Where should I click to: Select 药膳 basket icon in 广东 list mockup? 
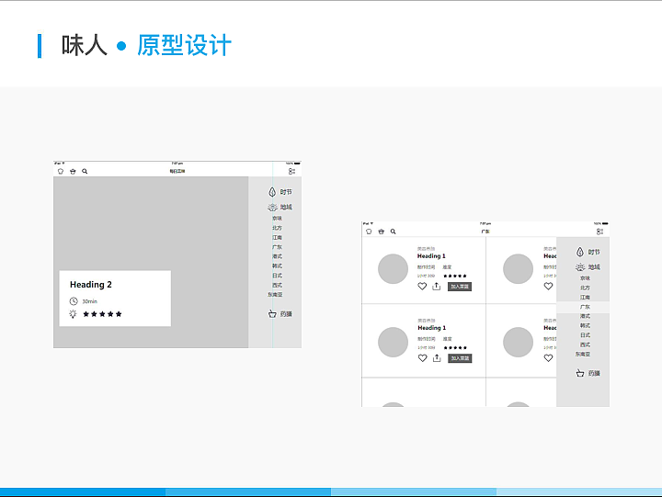pyautogui.click(x=580, y=373)
